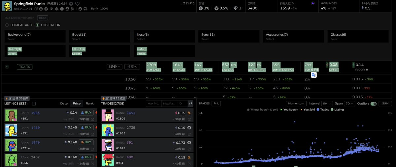Image resolution: width=396 pixels, height=167 pixels.
Task: Open external link icon for listing #591
Action: (x=92, y=119)
